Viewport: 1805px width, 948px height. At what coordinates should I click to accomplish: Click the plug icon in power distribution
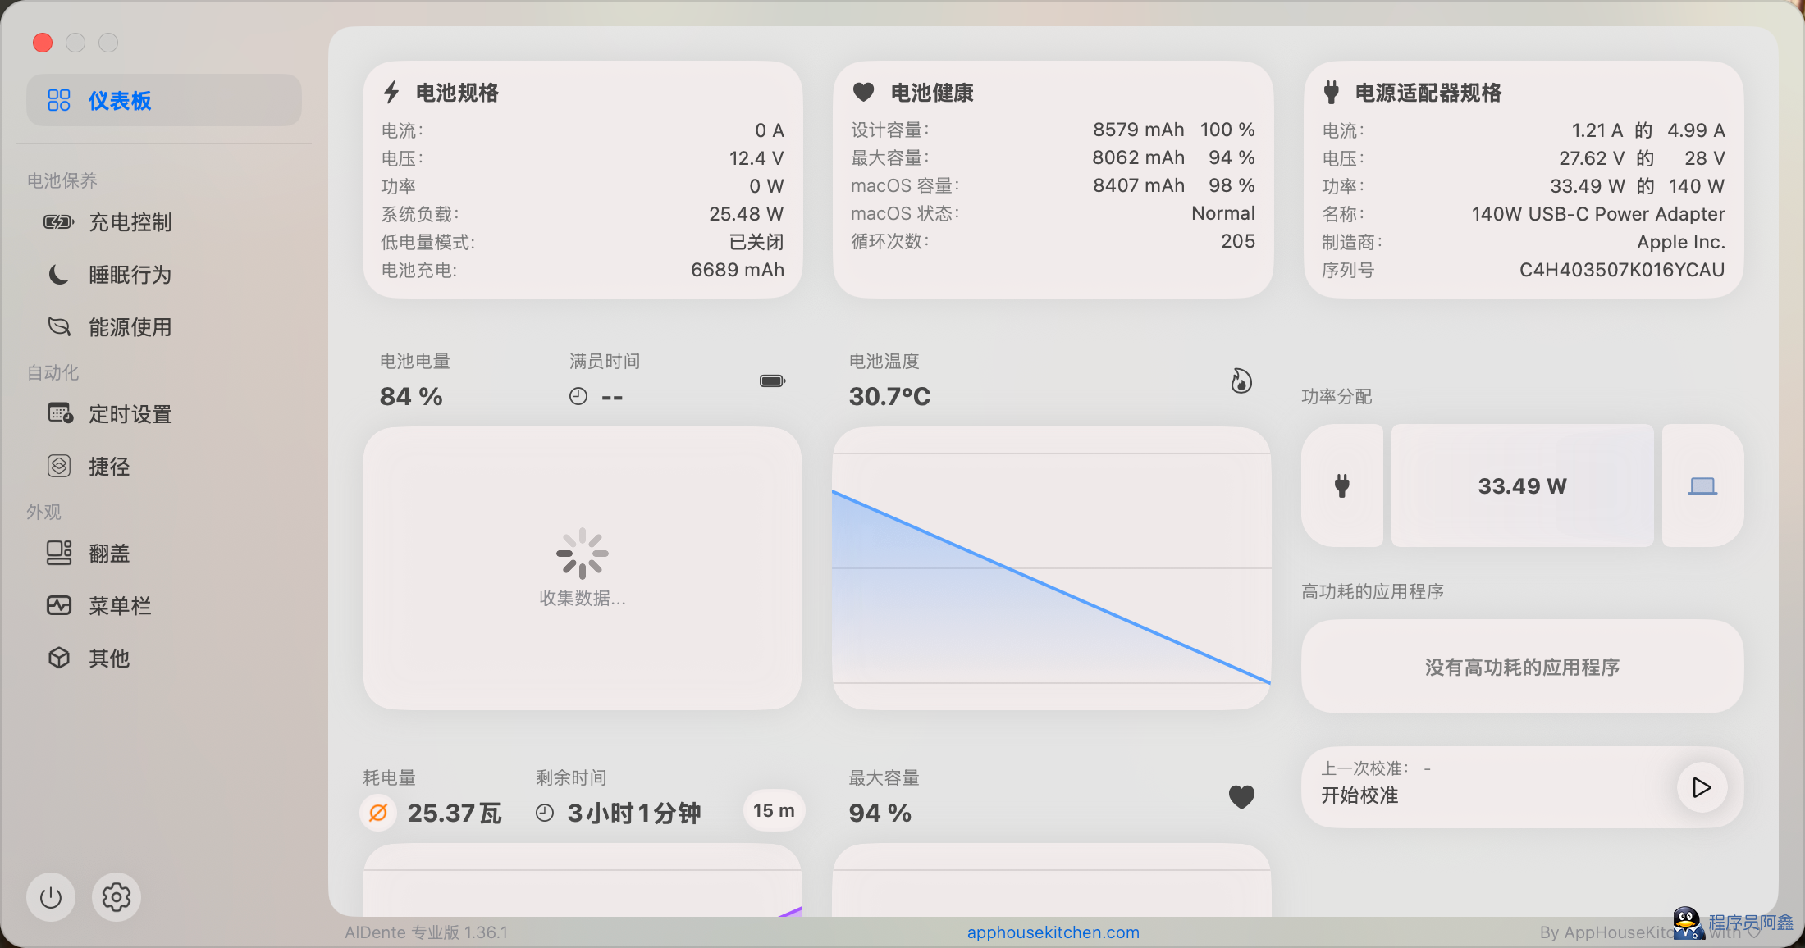tap(1342, 485)
